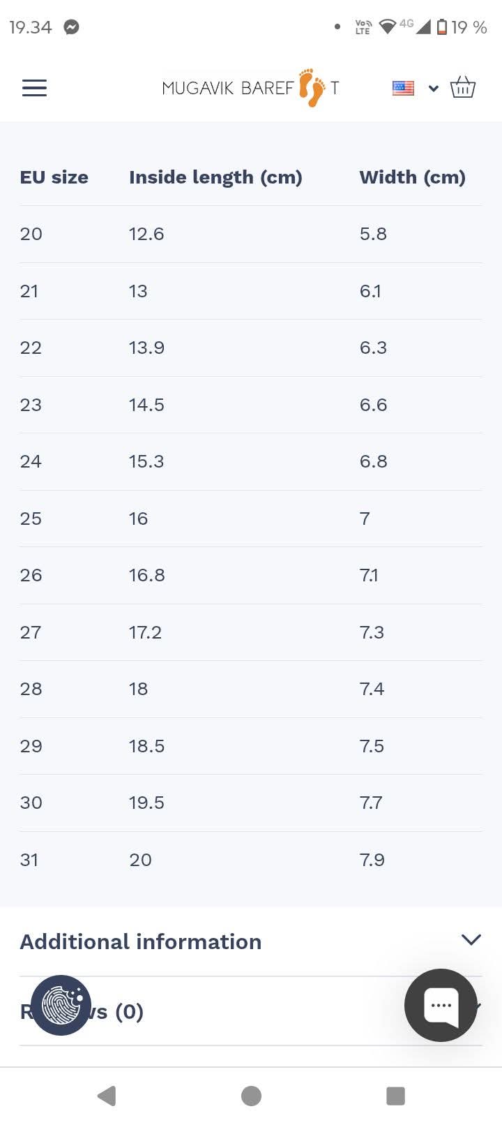Select the EU size 25 row
This screenshot has height=1125, width=502.
[31, 519]
